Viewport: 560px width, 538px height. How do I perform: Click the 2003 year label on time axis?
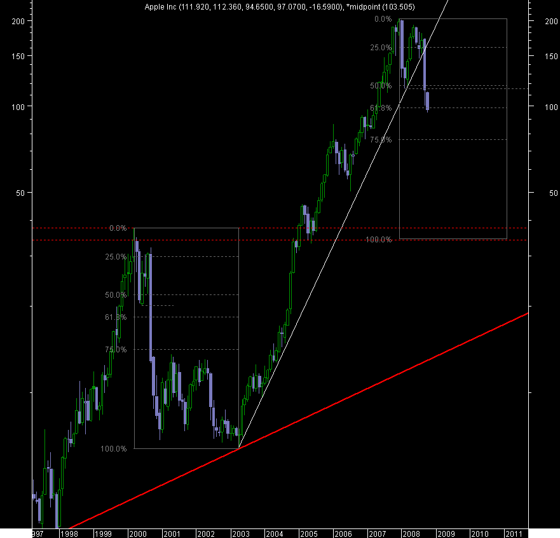coord(241,534)
